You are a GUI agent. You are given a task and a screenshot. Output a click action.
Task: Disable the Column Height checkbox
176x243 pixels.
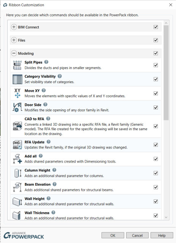click(156, 173)
